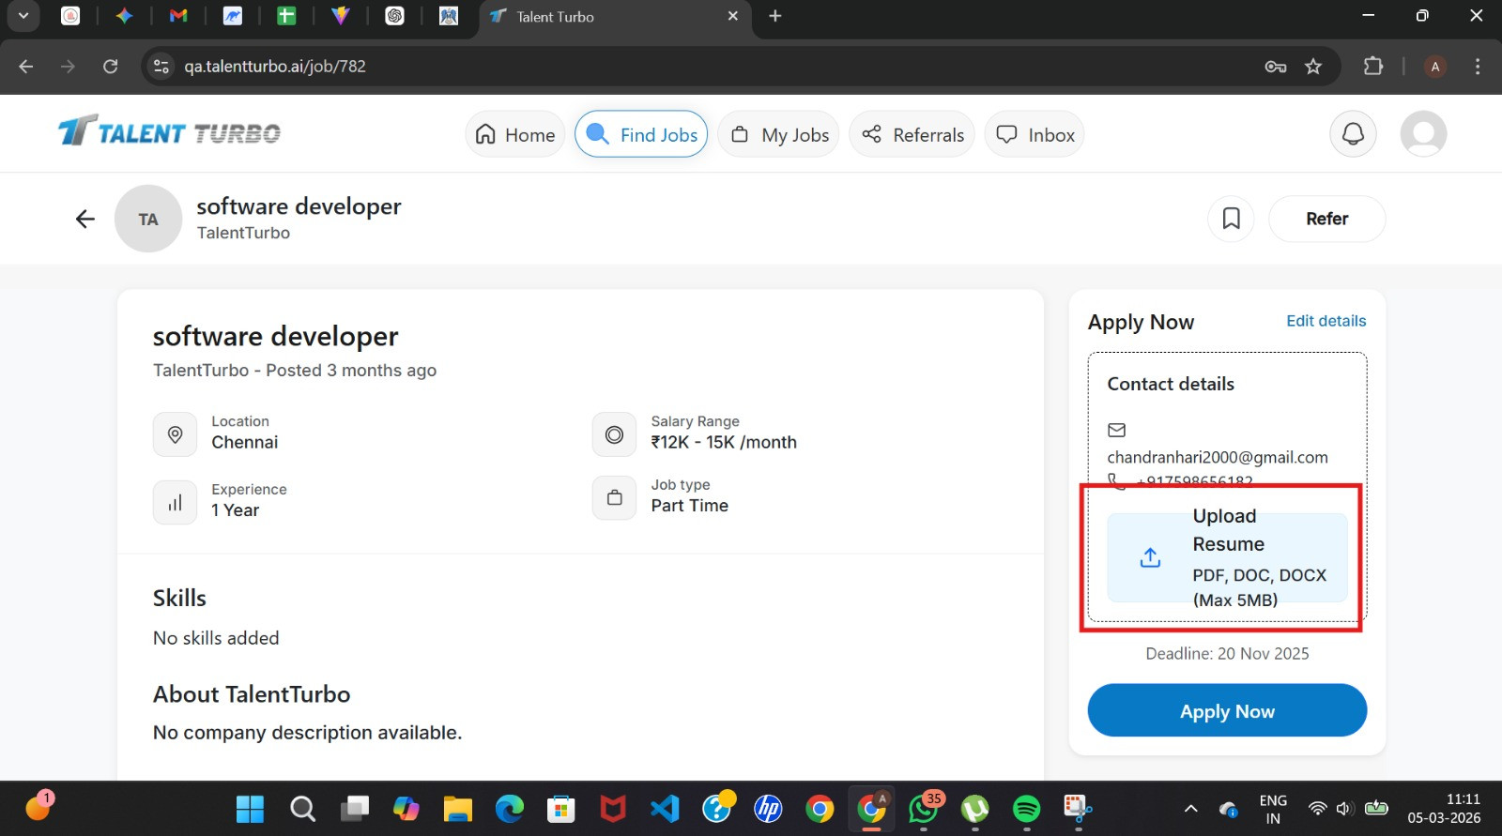Click the Apply Now button

tap(1227, 710)
